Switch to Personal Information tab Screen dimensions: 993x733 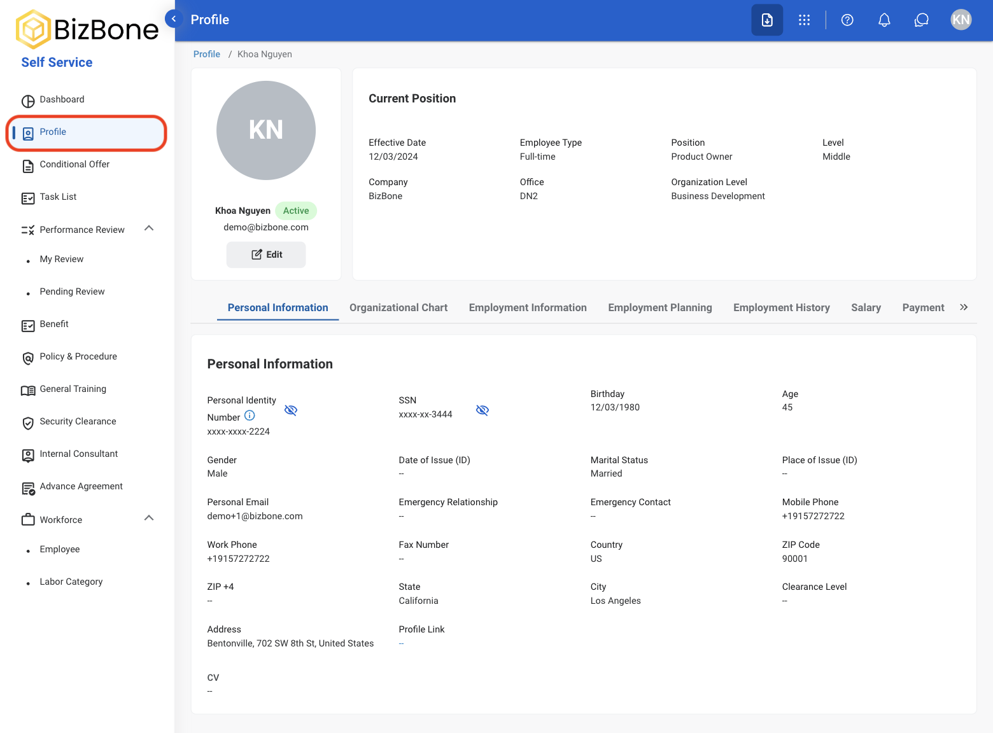(x=278, y=307)
